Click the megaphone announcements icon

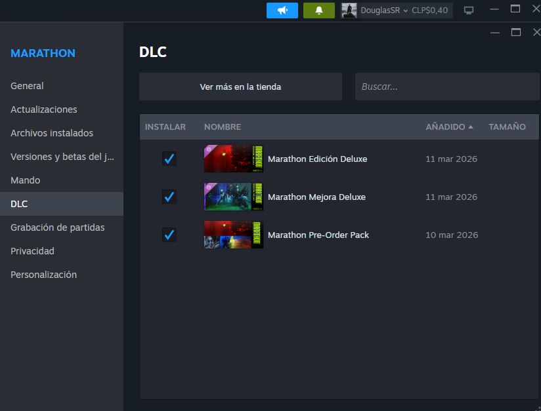[x=282, y=10]
